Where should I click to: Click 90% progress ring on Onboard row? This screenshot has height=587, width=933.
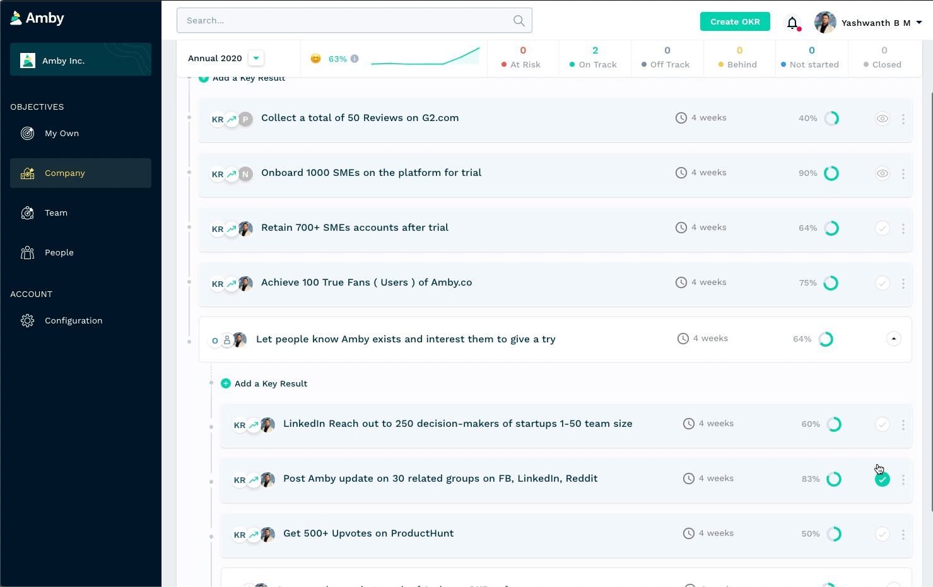pyautogui.click(x=831, y=173)
